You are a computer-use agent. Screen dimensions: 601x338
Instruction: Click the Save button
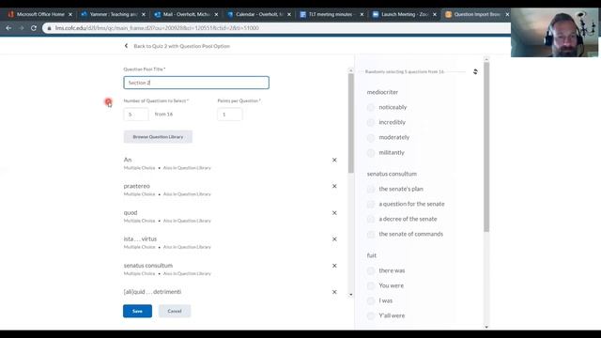[x=137, y=311]
